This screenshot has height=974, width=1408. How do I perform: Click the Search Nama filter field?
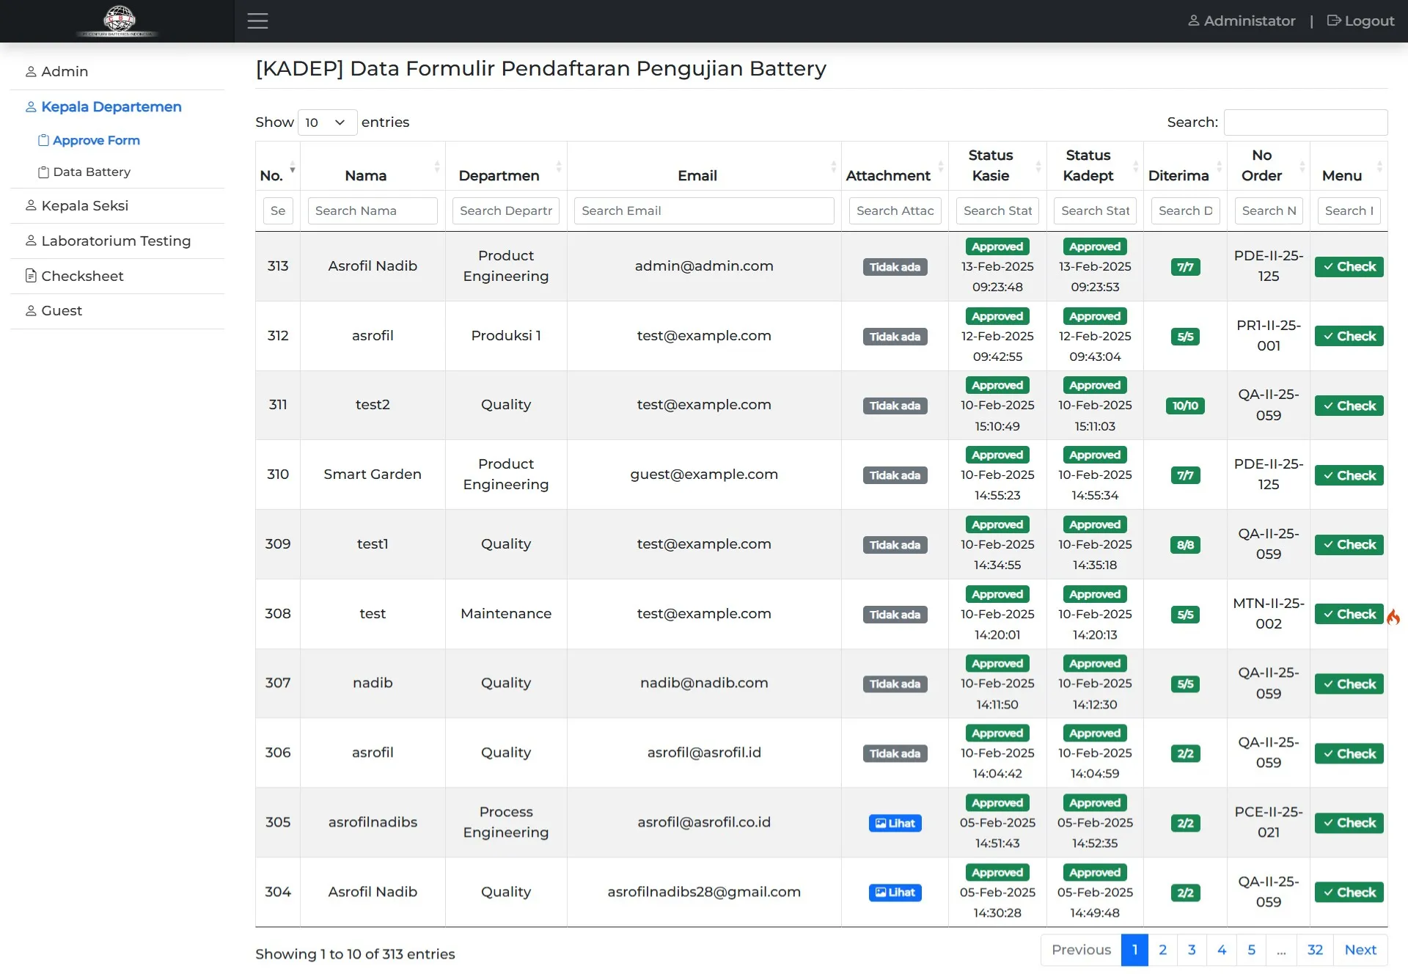click(x=373, y=211)
